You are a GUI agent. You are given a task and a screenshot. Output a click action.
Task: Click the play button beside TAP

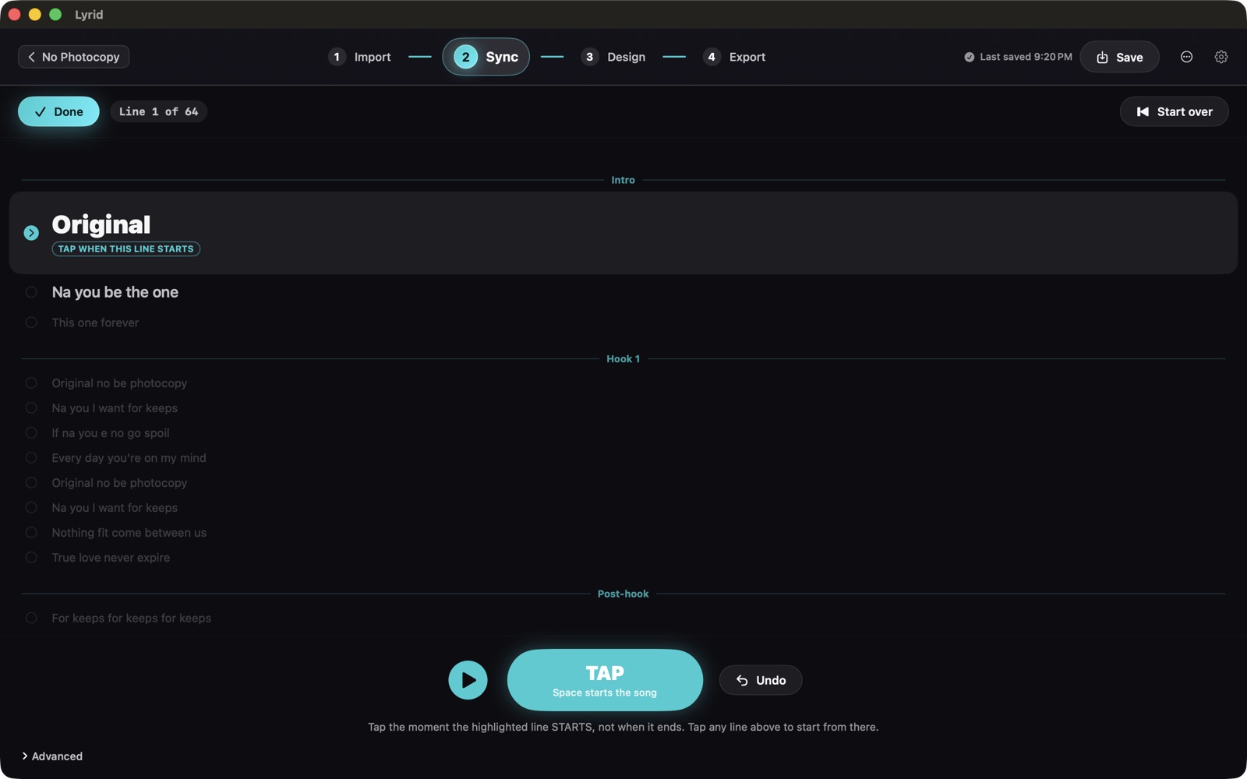click(468, 680)
